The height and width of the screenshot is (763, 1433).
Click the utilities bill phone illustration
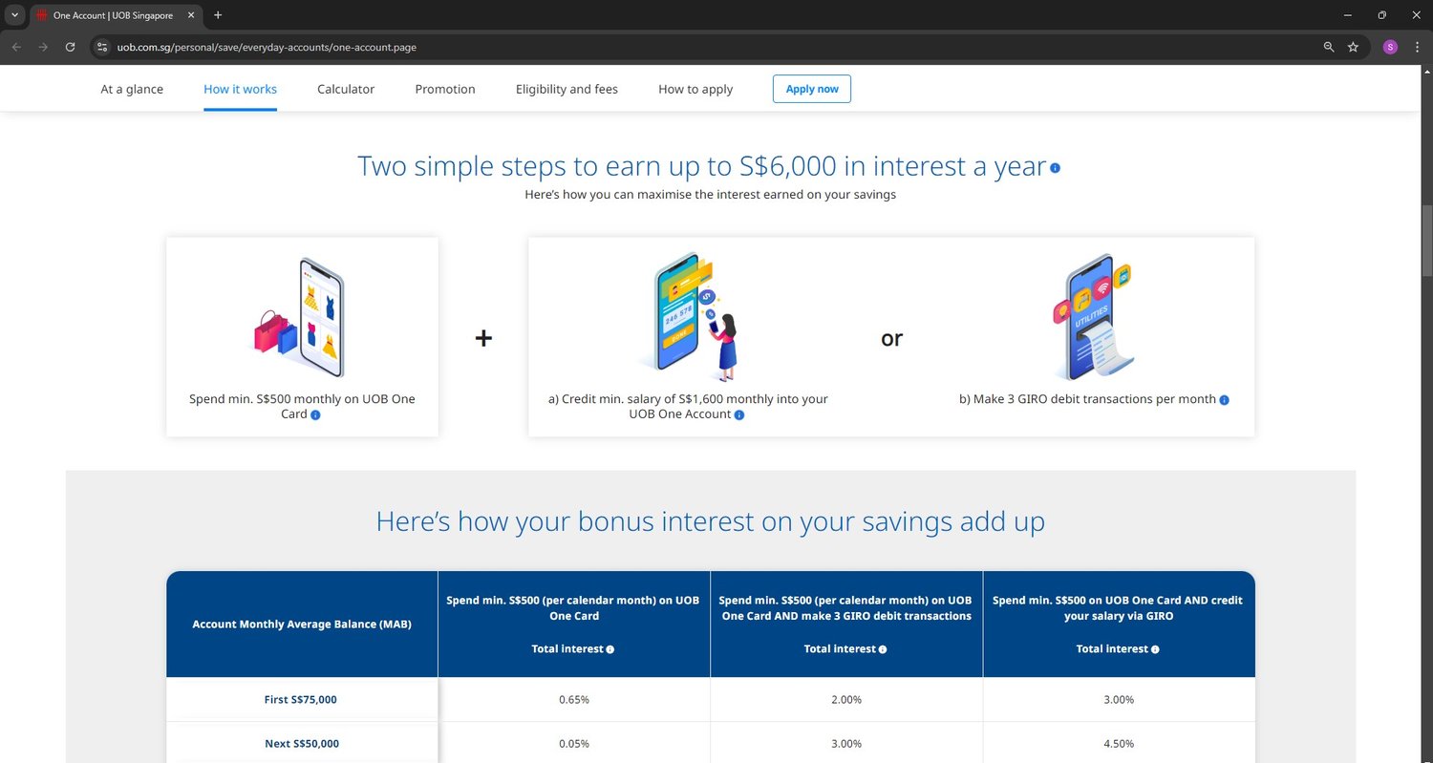tap(1093, 317)
